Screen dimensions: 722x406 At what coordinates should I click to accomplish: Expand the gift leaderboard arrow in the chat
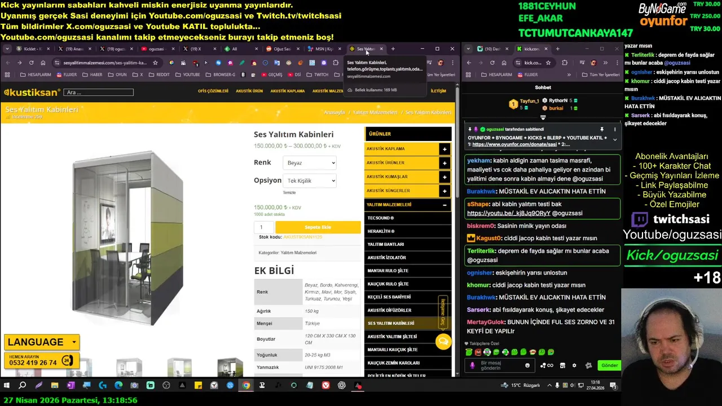click(543, 117)
